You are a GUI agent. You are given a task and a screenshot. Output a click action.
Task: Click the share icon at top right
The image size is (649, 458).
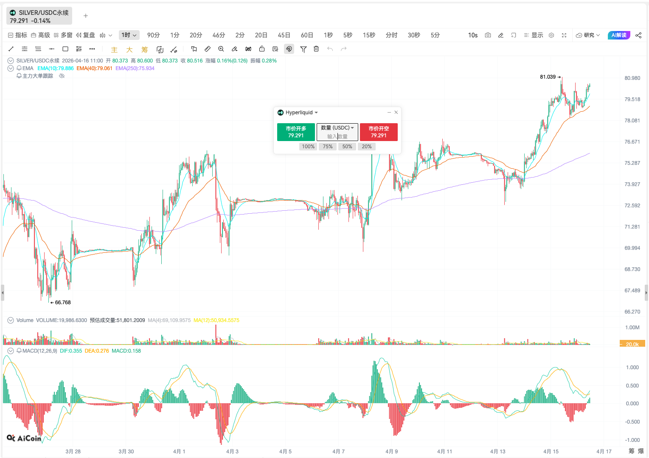click(x=638, y=35)
